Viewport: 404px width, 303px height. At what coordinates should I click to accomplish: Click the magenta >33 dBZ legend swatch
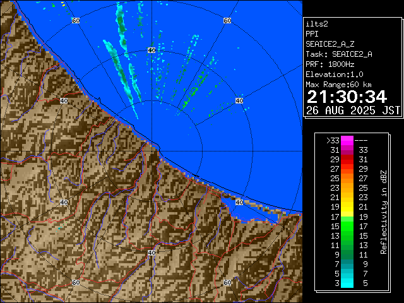click(347, 141)
